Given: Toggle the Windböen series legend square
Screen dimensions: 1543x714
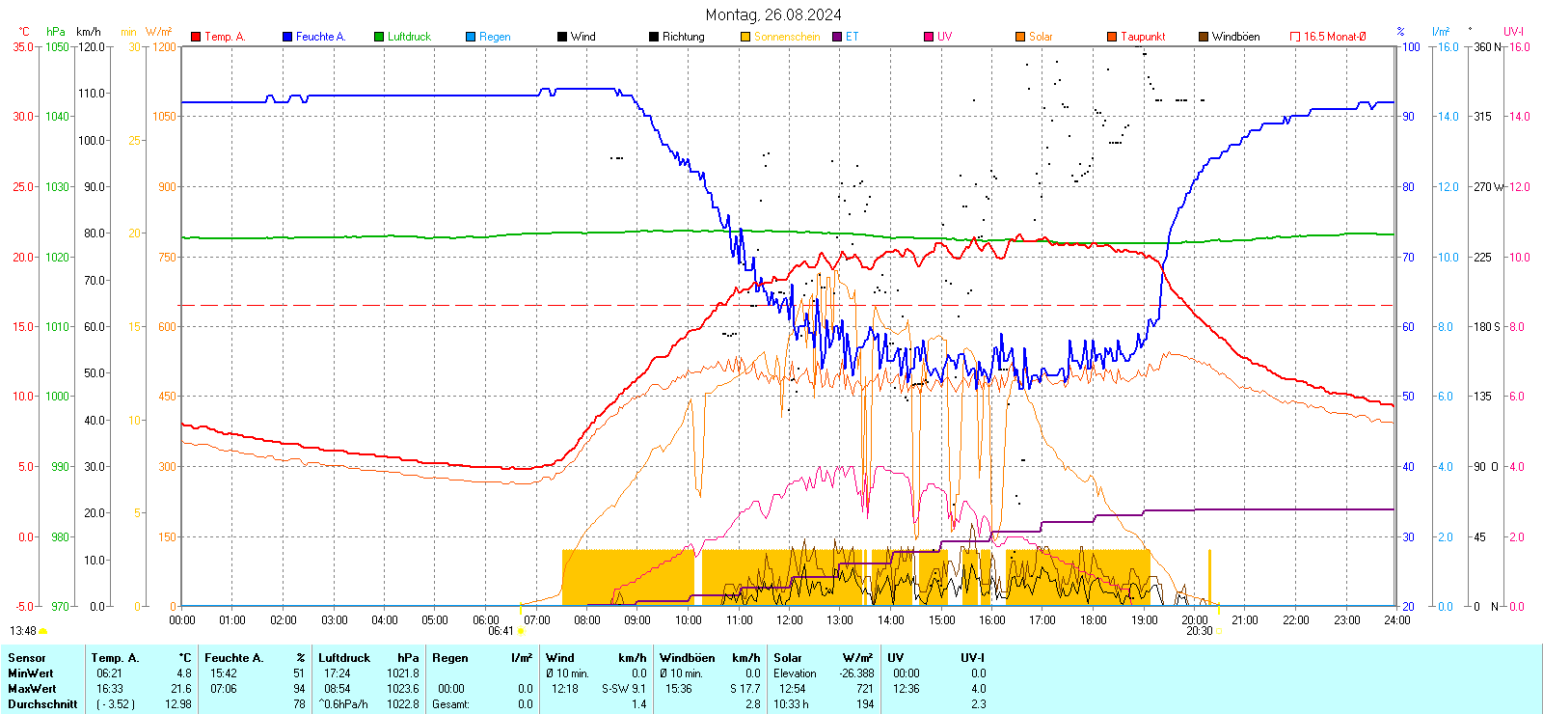Looking at the screenshot, I should 1204,37.
